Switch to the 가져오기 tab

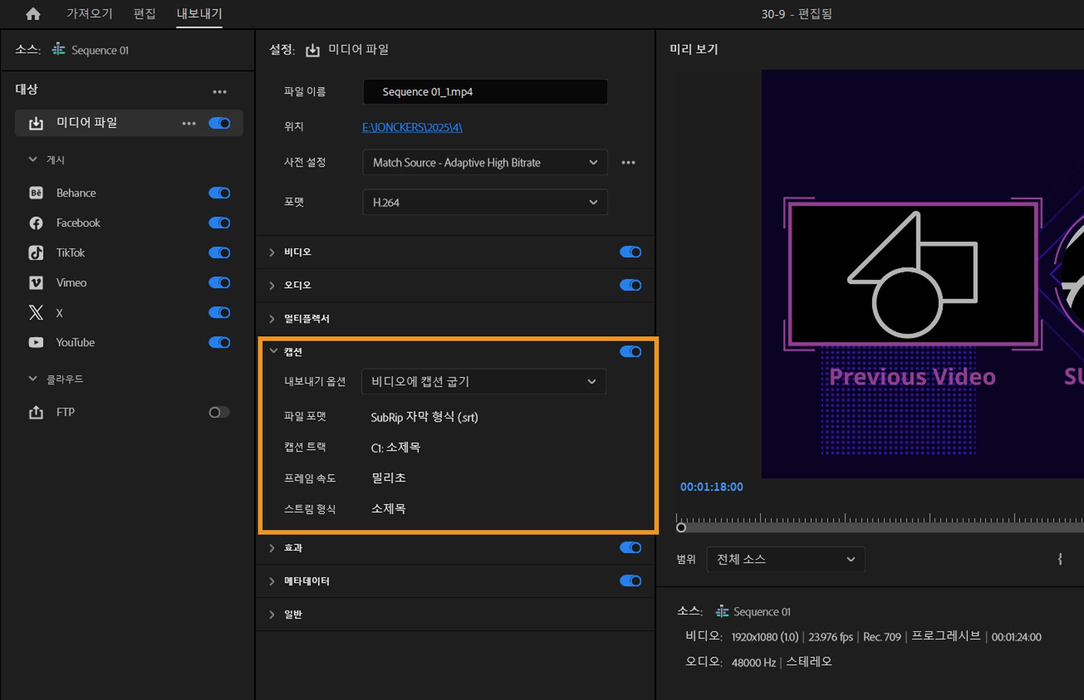89,14
